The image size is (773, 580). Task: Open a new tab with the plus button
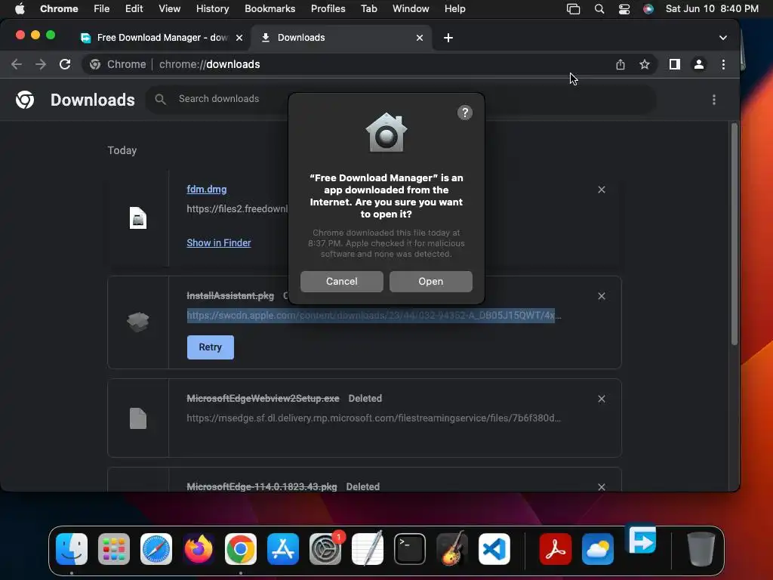448,38
